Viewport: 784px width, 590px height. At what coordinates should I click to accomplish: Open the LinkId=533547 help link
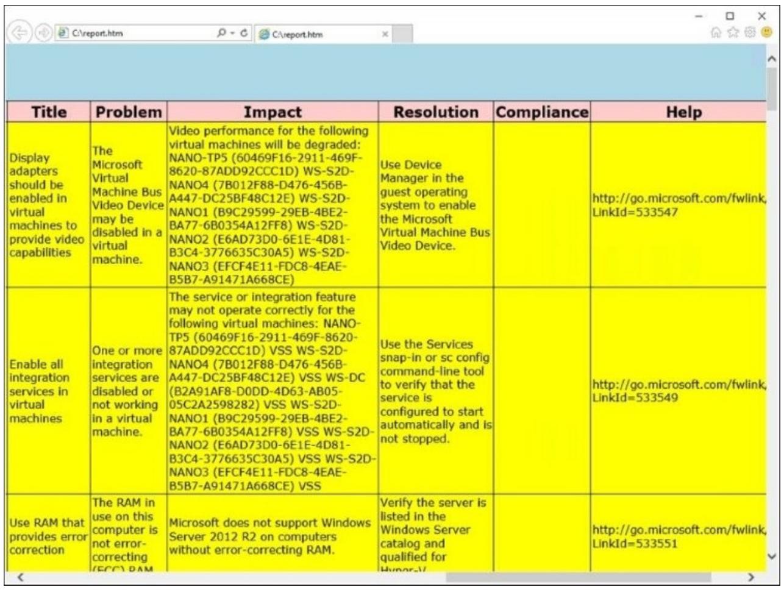679,205
